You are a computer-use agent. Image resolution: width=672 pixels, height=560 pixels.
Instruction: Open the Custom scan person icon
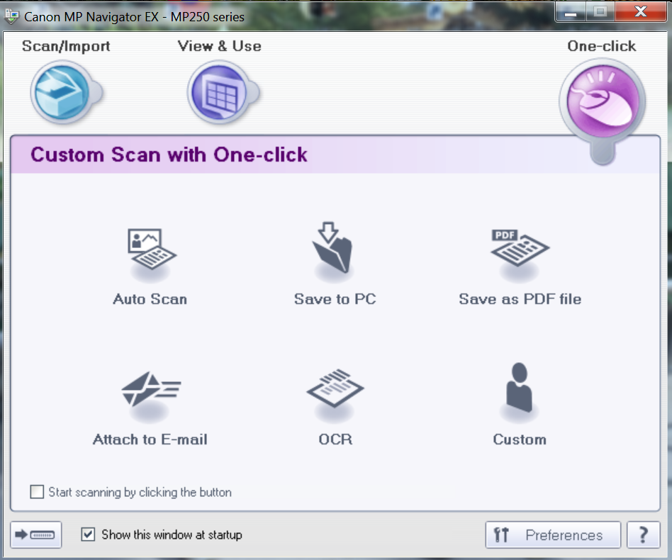tap(520, 391)
